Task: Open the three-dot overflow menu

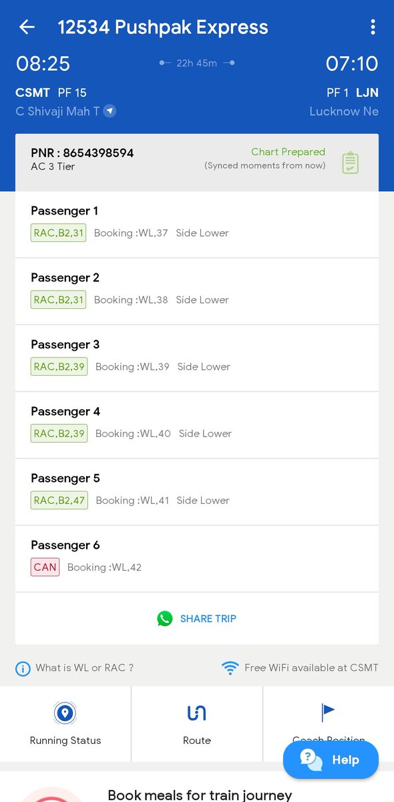Action: point(373,27)
